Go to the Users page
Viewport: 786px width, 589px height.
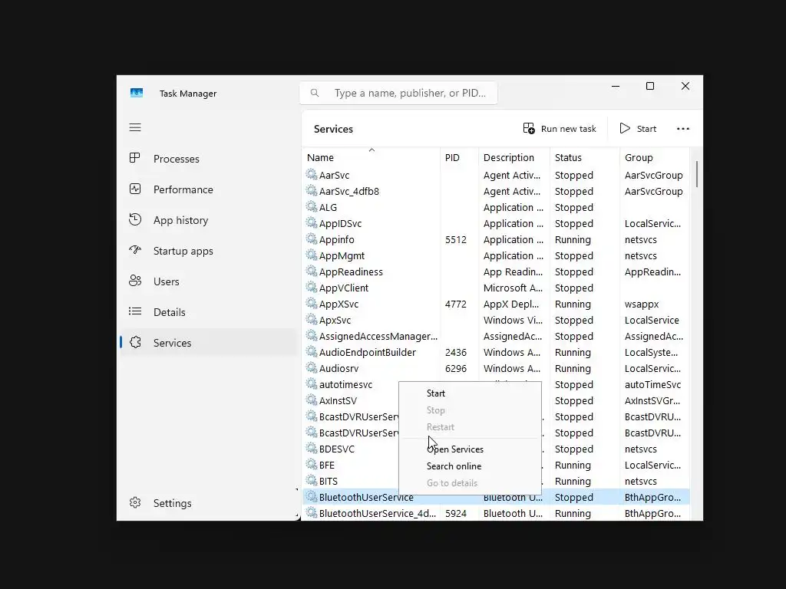coord(208,281)
